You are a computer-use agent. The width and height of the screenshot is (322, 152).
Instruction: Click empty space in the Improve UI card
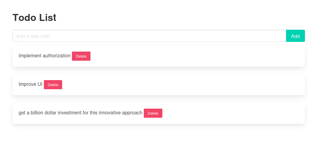[x=183, y=85]
